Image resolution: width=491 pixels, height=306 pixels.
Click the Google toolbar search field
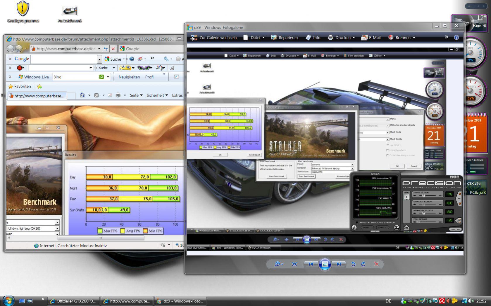pyautogui.click(x=64, y=59)
